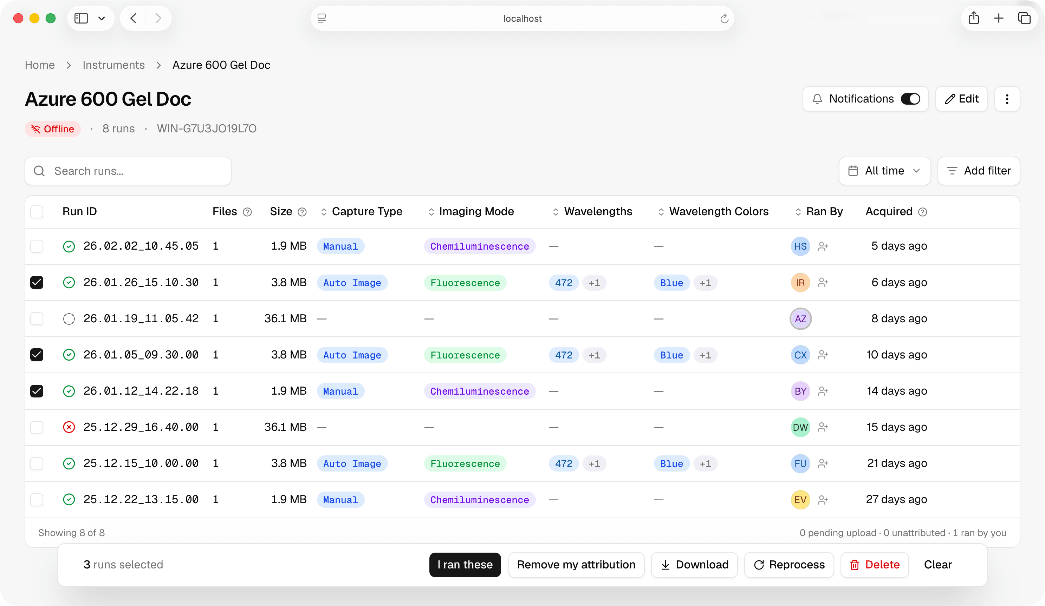Click the assign-user icon beside DW avatar

(x=823, y=427)
